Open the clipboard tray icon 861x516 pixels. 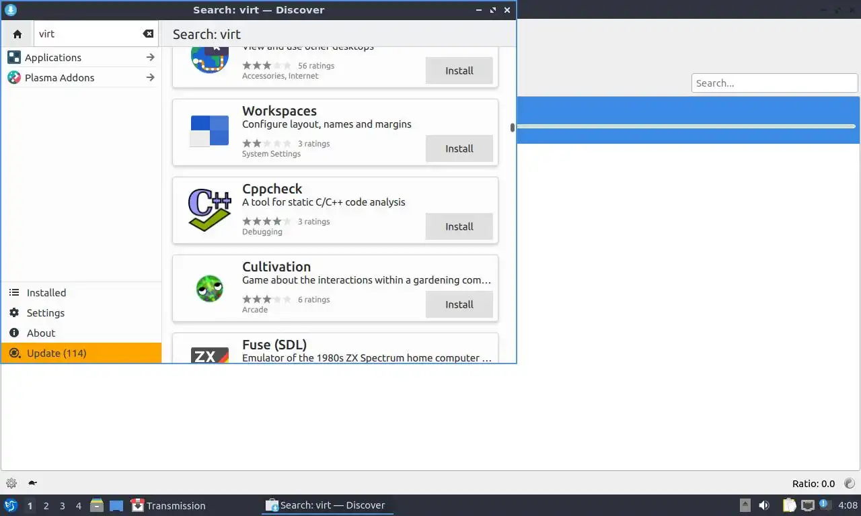point(789,505)
